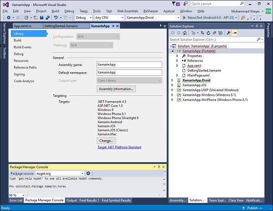Open the Debug configuration dropdown
The image size is (273, 211).
pyautogui.click(x=84, y=18)
